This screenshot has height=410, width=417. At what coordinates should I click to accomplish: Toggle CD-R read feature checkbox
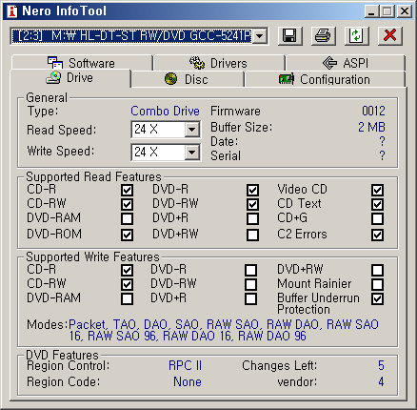[127, 190]
